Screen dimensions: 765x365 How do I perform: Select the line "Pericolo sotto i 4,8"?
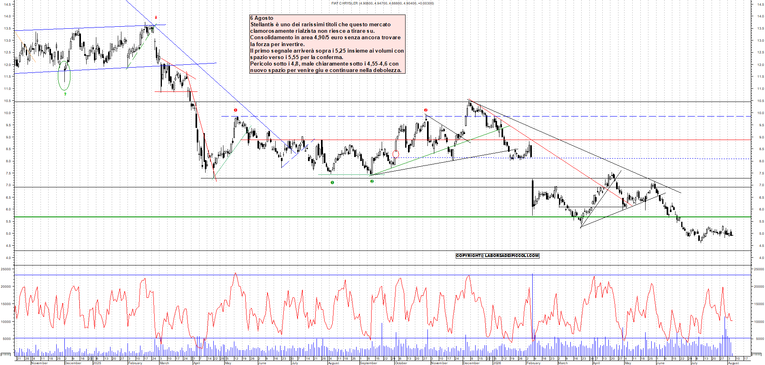click(x=324, y=64)
